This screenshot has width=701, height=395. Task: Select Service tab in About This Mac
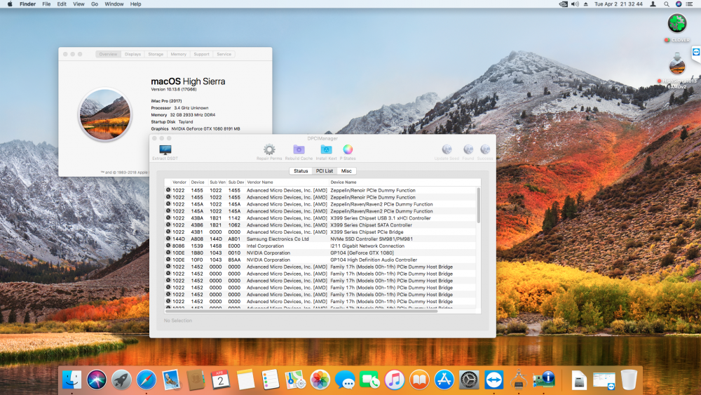tap(224, 54)
